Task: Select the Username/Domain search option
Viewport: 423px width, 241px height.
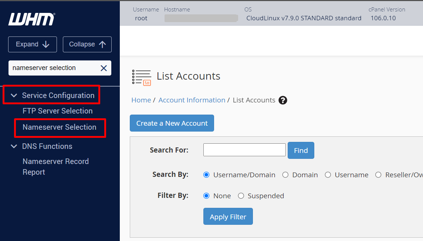Action: (x=206, y=175)
